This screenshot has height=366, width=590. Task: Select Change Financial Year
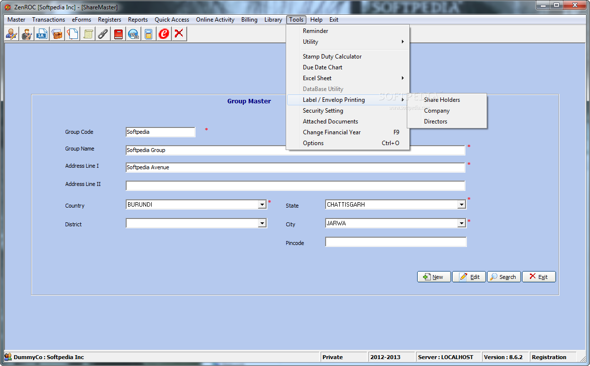[348, 132]
